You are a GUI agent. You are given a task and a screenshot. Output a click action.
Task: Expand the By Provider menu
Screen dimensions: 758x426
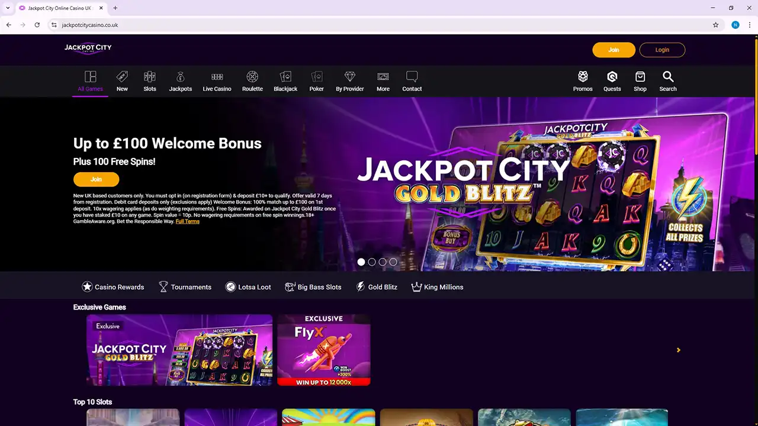coord(350,81)
